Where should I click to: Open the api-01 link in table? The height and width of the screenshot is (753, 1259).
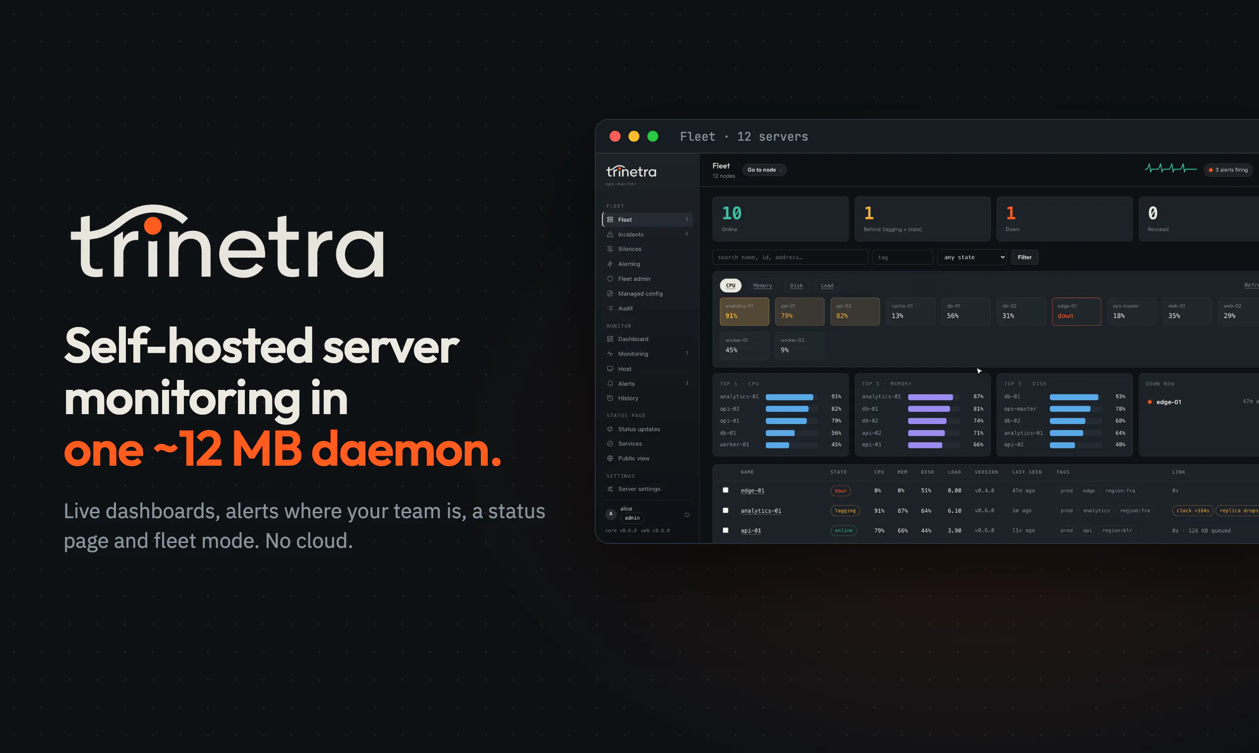pos(751,531)
